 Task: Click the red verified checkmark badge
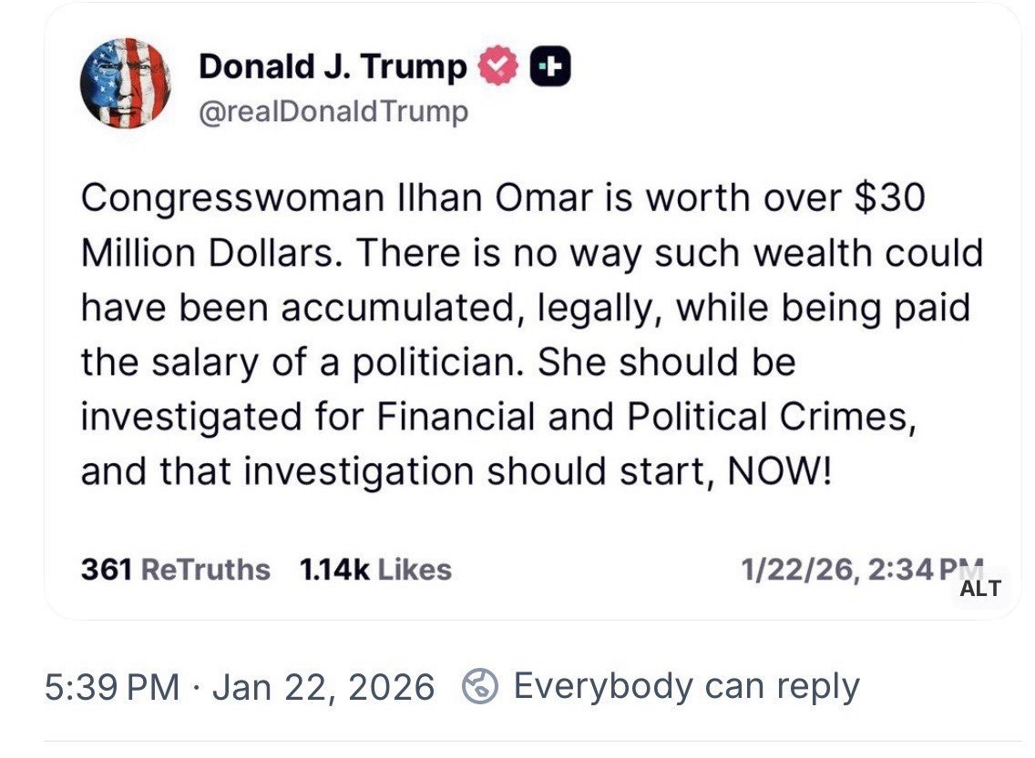497,67
